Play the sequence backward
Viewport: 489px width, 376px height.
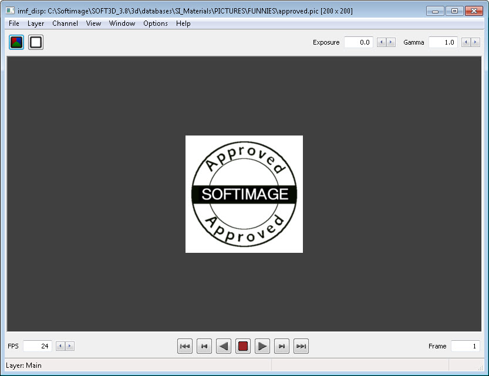(224, 346)
